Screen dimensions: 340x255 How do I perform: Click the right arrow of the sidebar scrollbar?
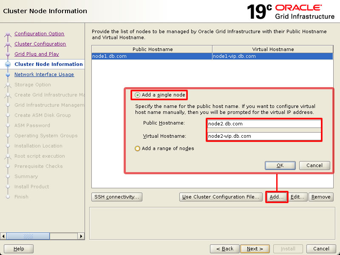(81, 236)
